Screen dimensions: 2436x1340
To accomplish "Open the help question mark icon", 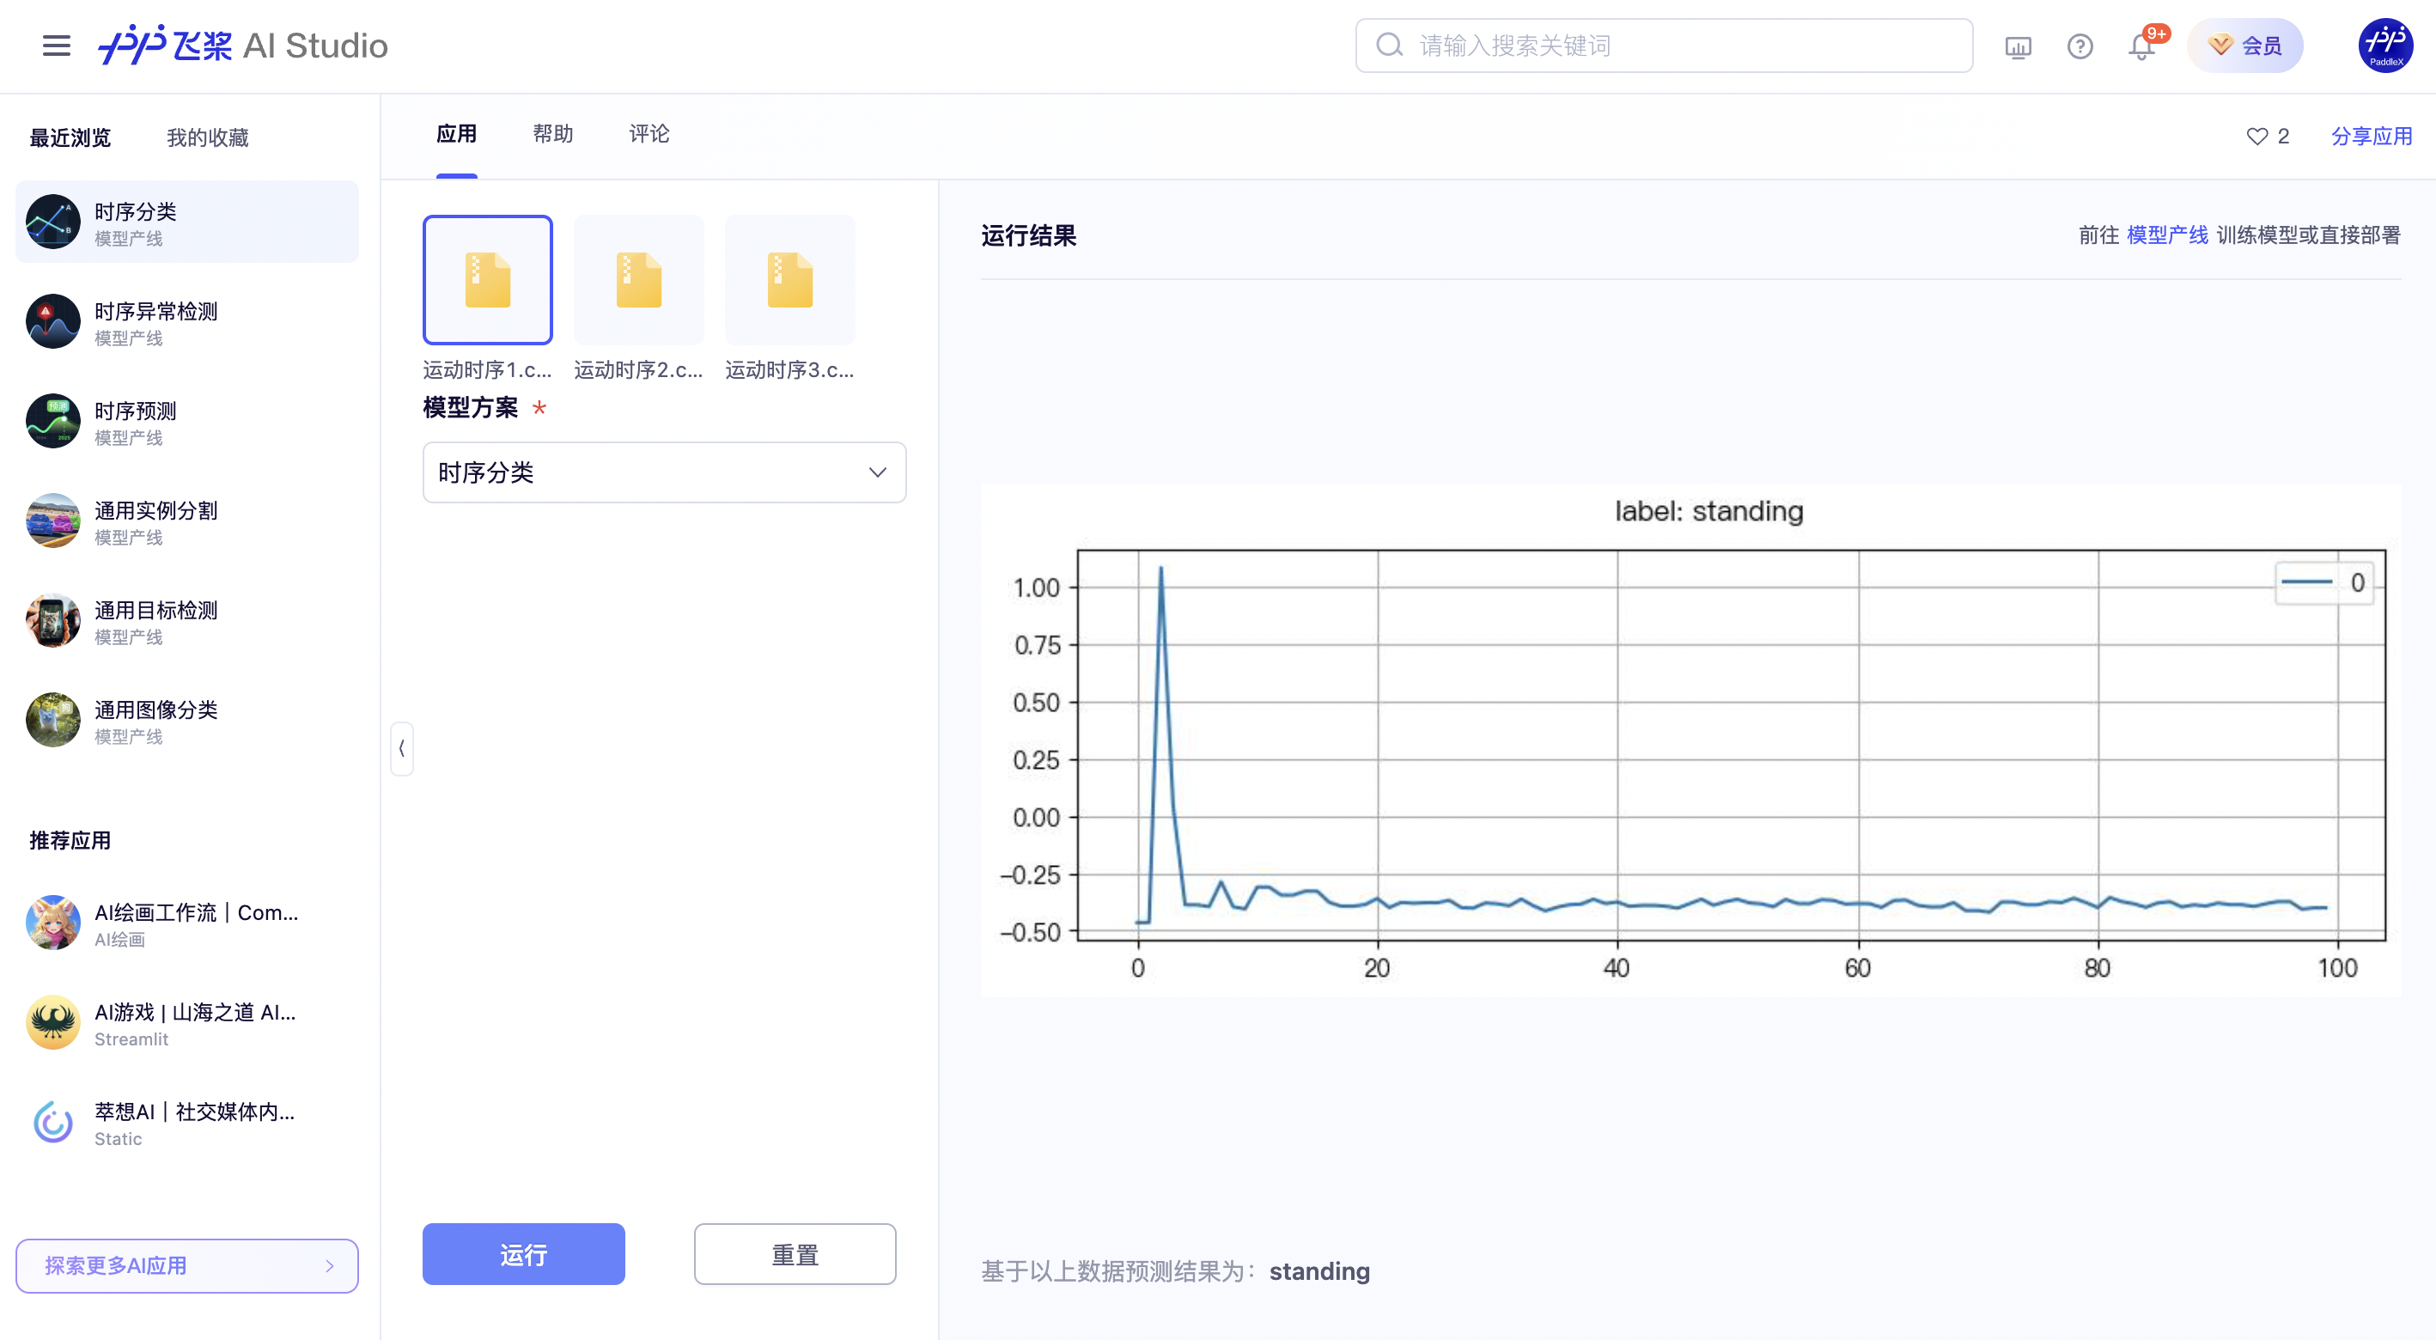I will pyautogui.click(x=2080, y=46).
